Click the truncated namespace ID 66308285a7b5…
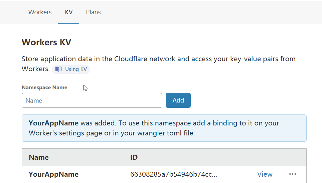This screenshot has height=183, width=322. coord(173,174)
